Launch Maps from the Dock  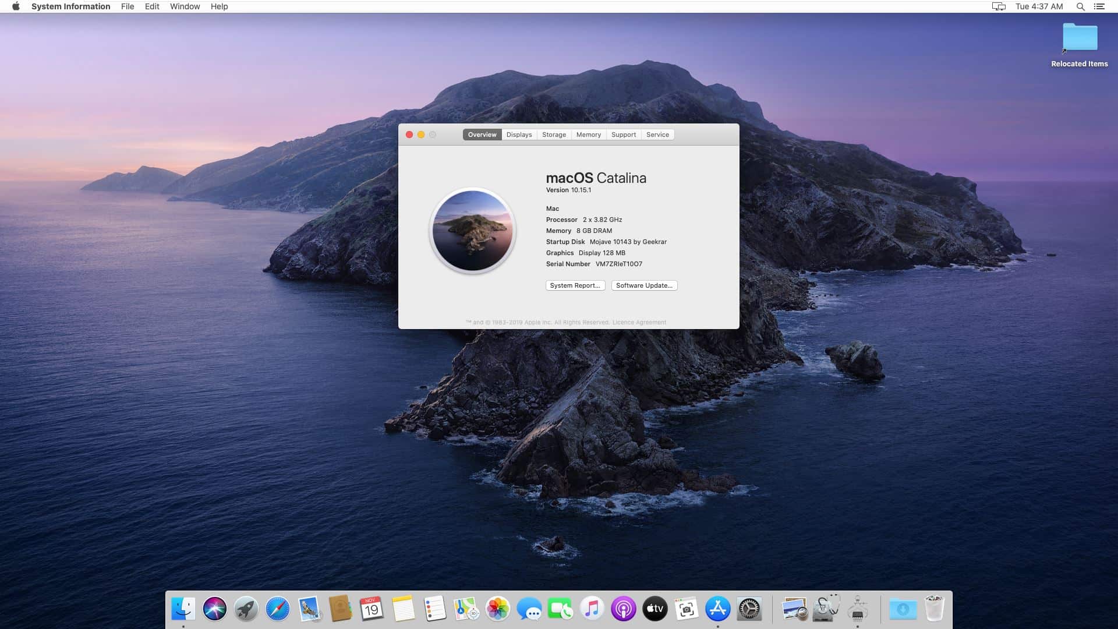click(x=466, y=608)
